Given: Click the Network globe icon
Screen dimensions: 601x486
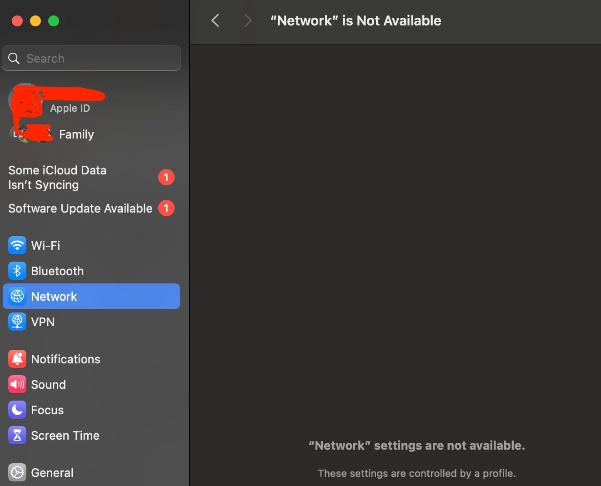Looking at the screenshot, I should point(17,297).
